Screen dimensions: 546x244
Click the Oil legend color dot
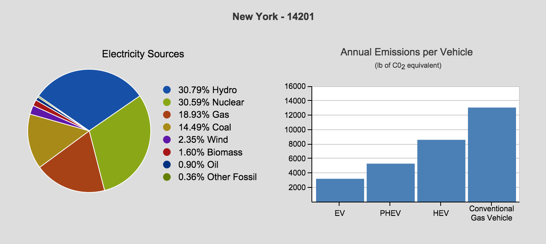167,164
